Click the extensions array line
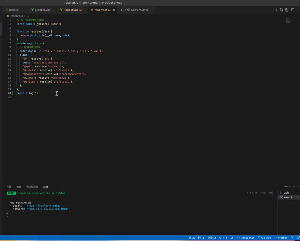The width and height of the screenshot is (300, 241). click(61, 51)
